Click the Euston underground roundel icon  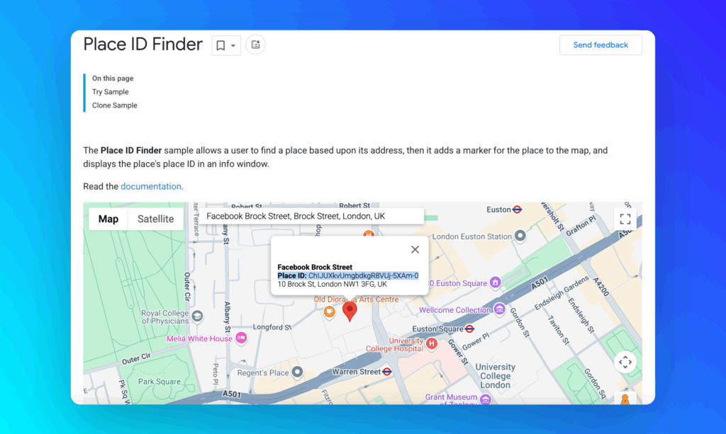(x=517, y=210)
